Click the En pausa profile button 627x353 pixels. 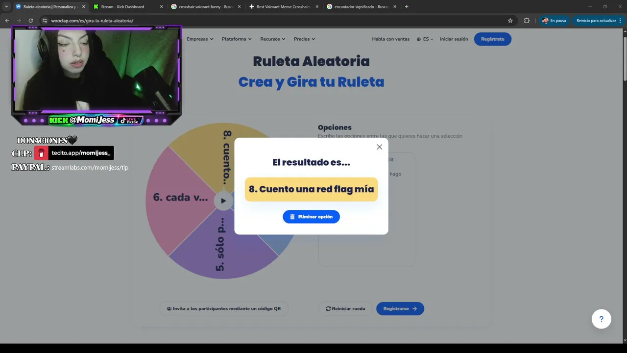pos(554,21)
